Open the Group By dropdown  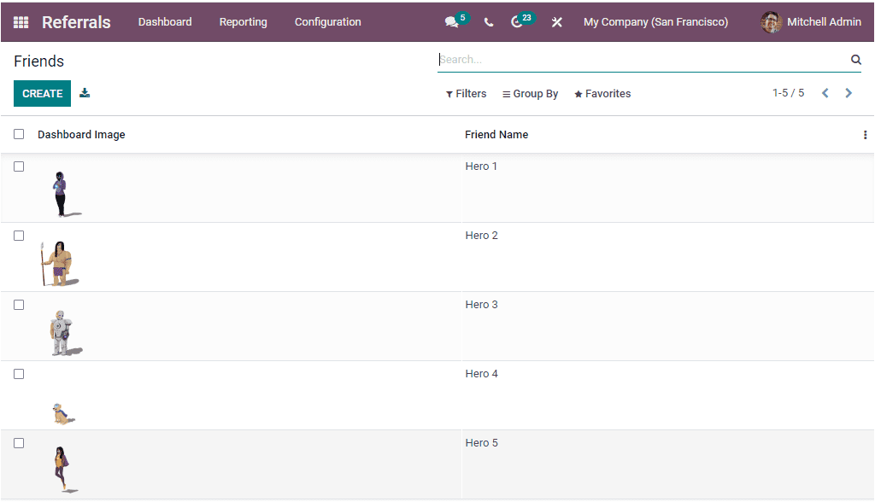[x=530, y=93]
